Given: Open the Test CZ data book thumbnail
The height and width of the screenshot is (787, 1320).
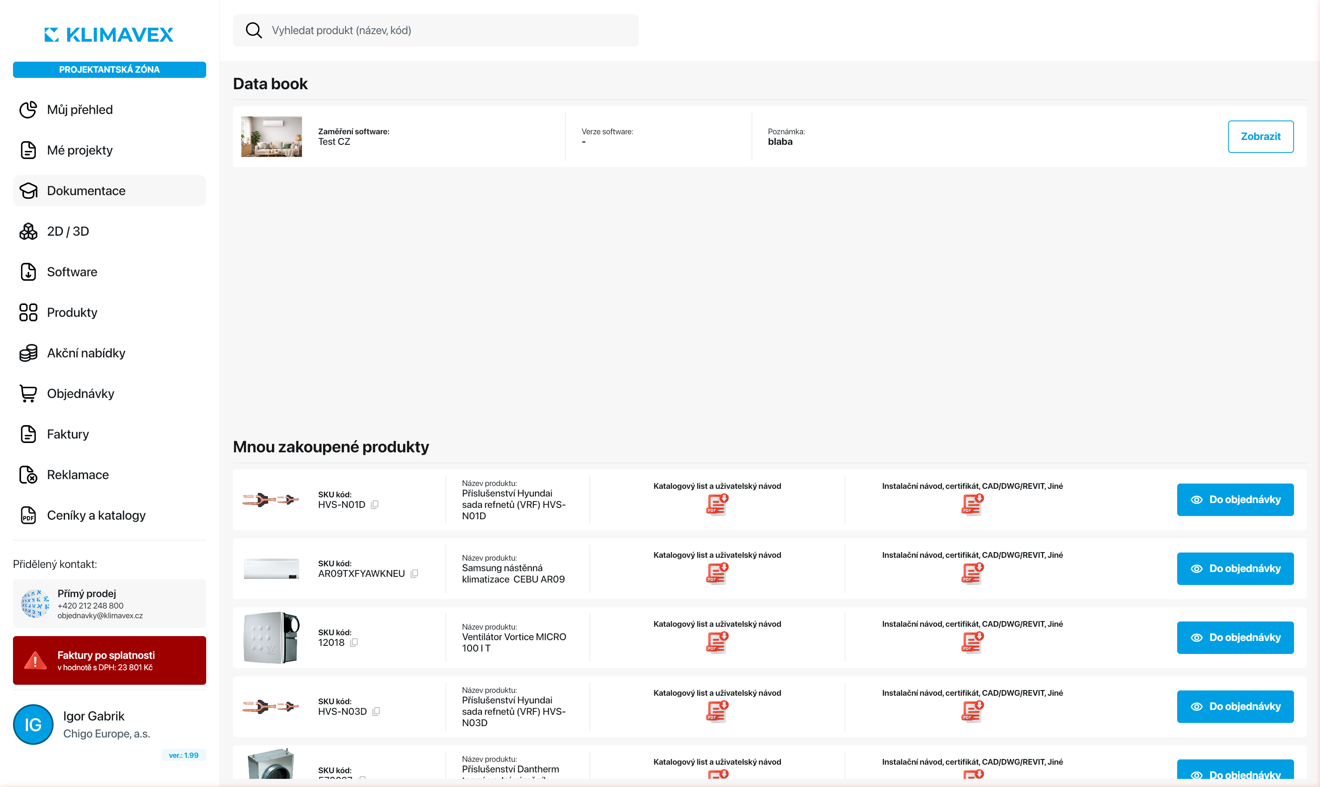Looking at the screenshot, I should pos(271,136).
